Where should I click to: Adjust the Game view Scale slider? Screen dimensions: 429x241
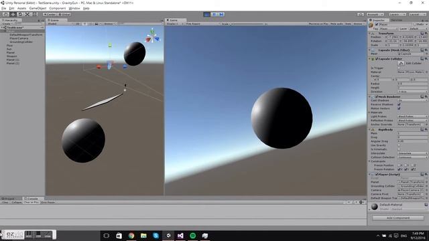point(247,24)
